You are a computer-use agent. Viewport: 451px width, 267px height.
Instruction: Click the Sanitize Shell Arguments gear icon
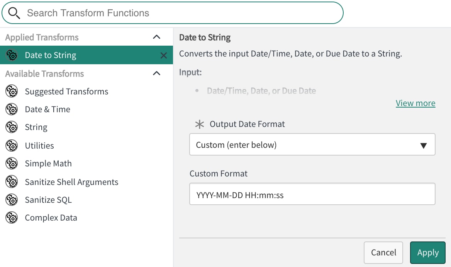(12, 182)
